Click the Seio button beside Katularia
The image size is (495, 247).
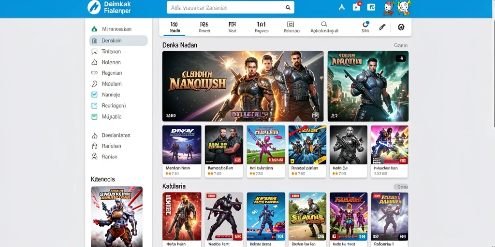pyautogui.click(x=401, y=187)
